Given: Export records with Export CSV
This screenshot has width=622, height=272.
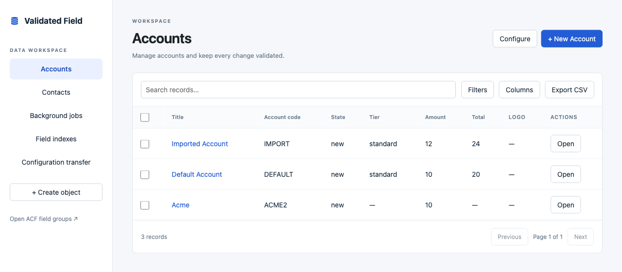Looking at the screenshot, I should click(x=569, y=90).
